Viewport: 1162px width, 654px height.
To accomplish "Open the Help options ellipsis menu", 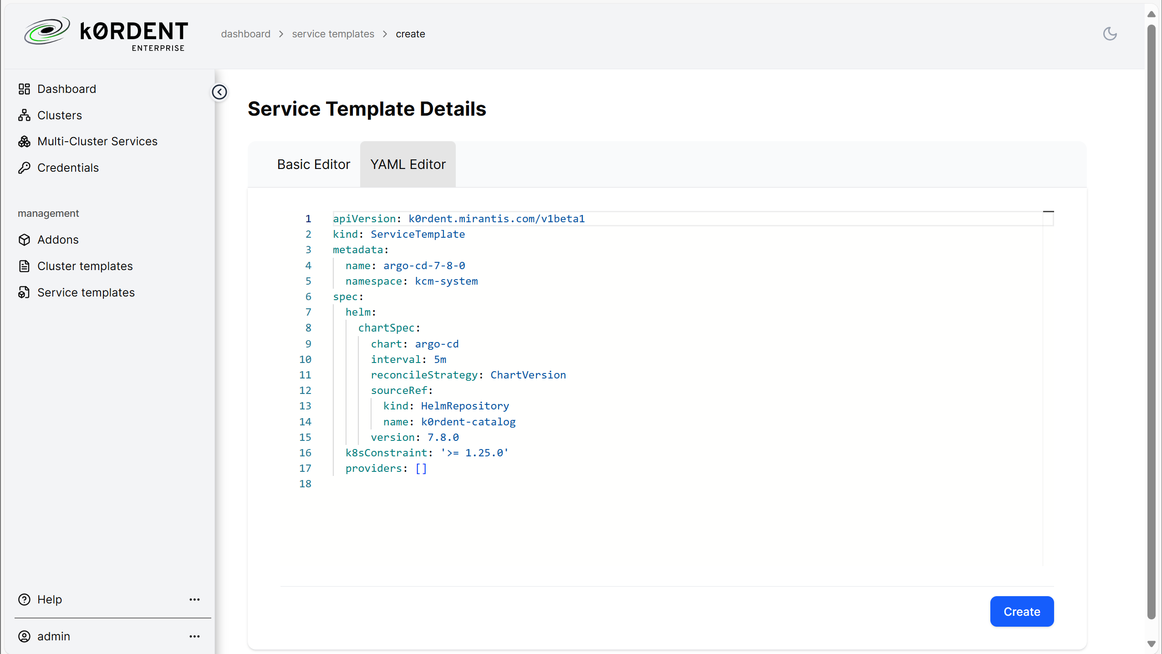I will tap(194, 599).
